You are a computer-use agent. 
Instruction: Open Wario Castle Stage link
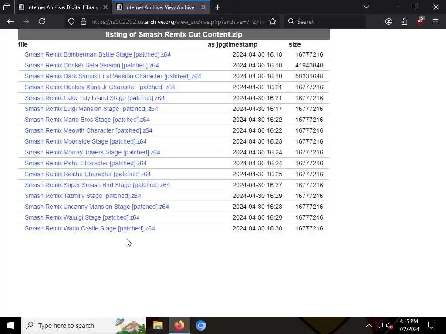pyautogui.click(x=90, y=228)
